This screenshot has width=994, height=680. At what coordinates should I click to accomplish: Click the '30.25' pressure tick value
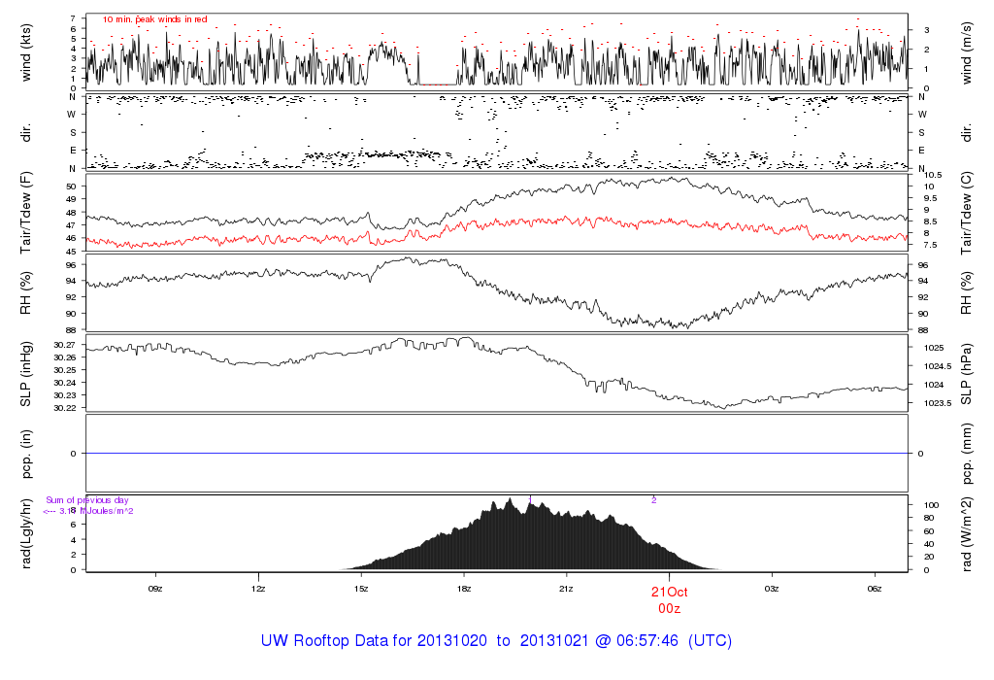click(x=65, y=370)
